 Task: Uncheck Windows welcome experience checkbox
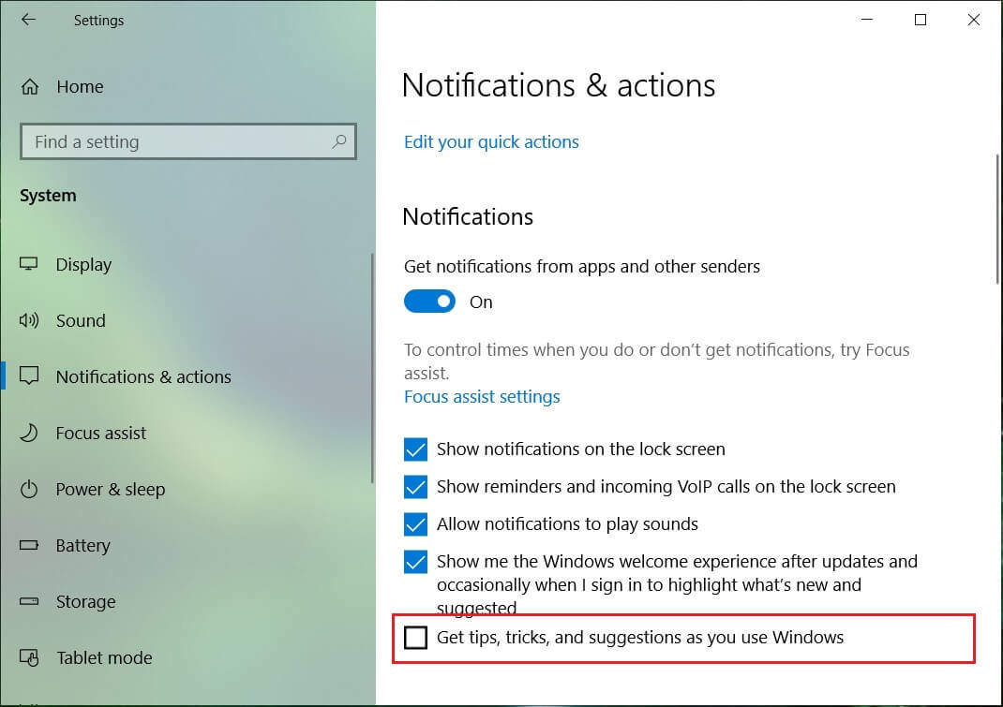click(x=416, y=562)
